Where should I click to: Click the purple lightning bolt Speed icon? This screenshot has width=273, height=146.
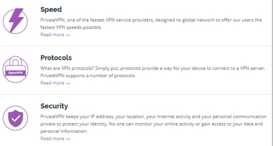pos(15,21)
